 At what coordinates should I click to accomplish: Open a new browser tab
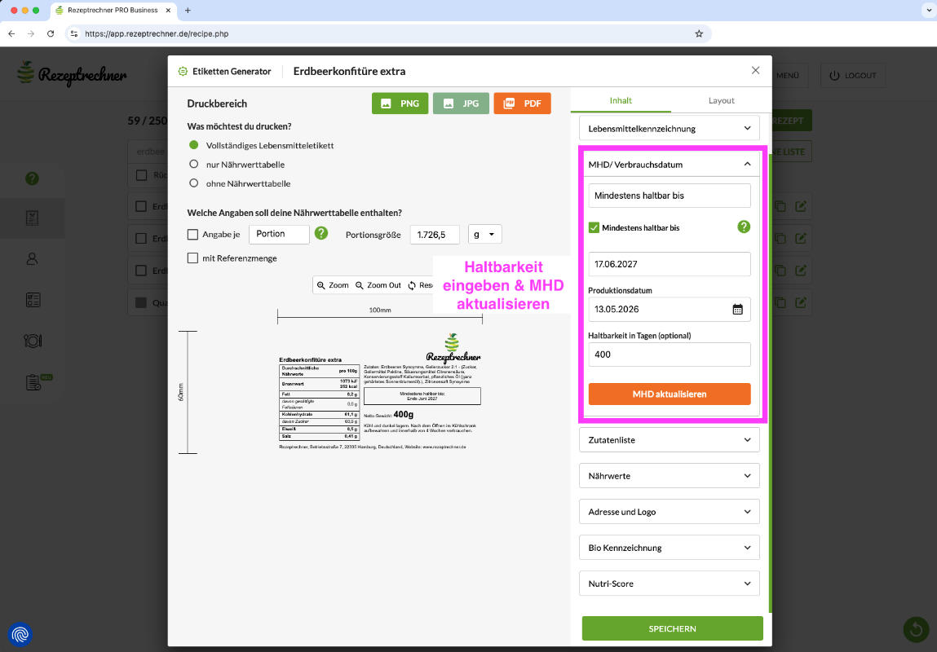[x=188, y=10]
